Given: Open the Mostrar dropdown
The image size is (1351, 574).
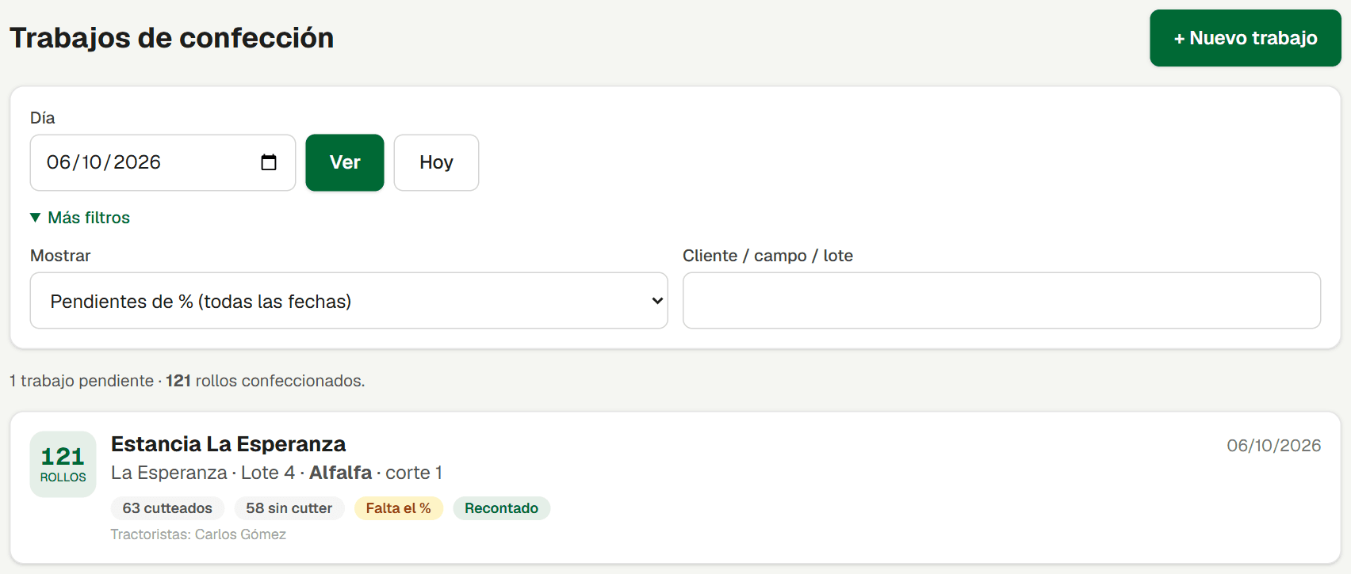Looking at the screenshot, I should click(x=349, y=301).
